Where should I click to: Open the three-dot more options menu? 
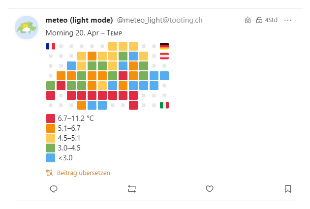point(288,20)
